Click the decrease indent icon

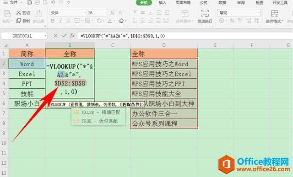pos(159,13)
